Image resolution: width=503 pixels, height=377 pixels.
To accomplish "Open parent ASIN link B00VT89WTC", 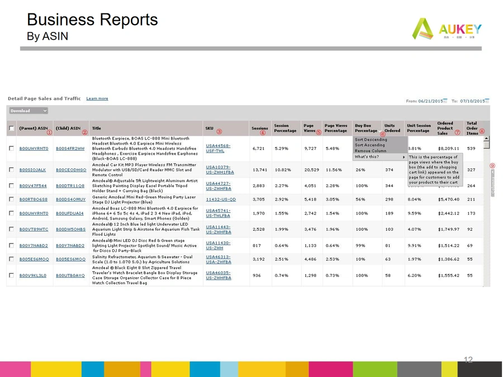I will click(34, 229).
